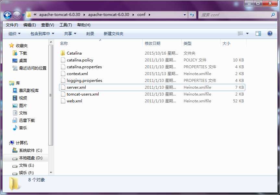This screenshot has height=195, width=280.
Task: Select the logging.properties file icon
Action: 63,80
